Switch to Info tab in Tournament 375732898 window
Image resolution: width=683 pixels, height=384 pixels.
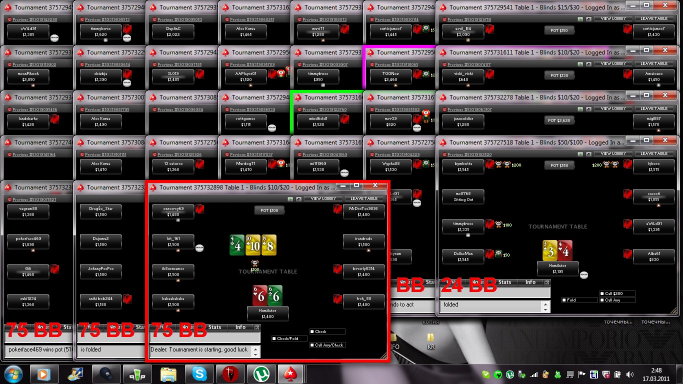240,327
